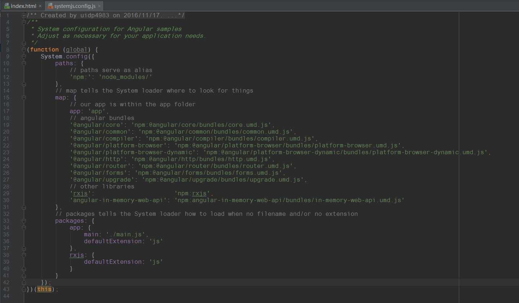Collapse the function block on line 8
This screenshot has height=303, width=519.
[24, 50]
